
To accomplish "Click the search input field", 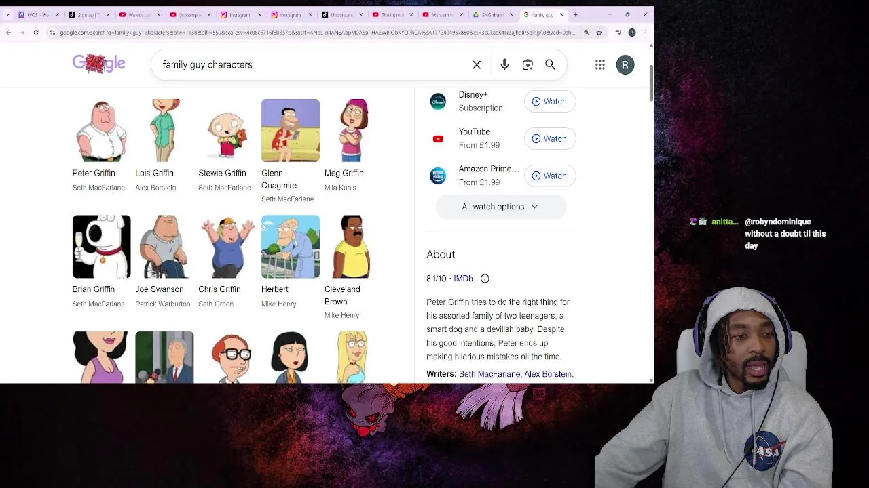I will 312,65.
